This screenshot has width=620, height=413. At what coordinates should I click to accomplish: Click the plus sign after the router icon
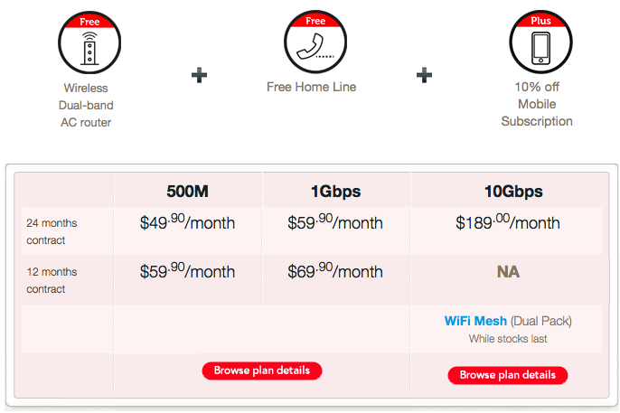pyautogui.click(x=200, y=75)
